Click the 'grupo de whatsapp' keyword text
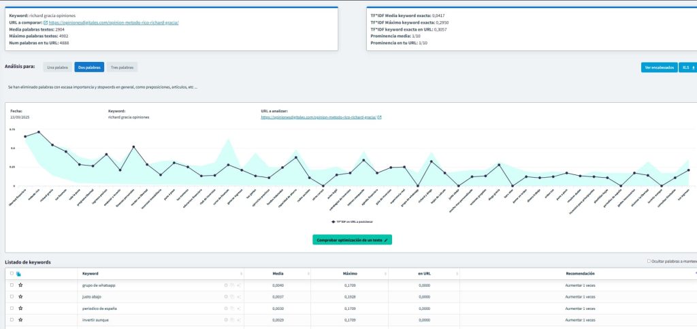Image resolution: width=697 pixels, height=329 pixels. (x=99, y=285)
